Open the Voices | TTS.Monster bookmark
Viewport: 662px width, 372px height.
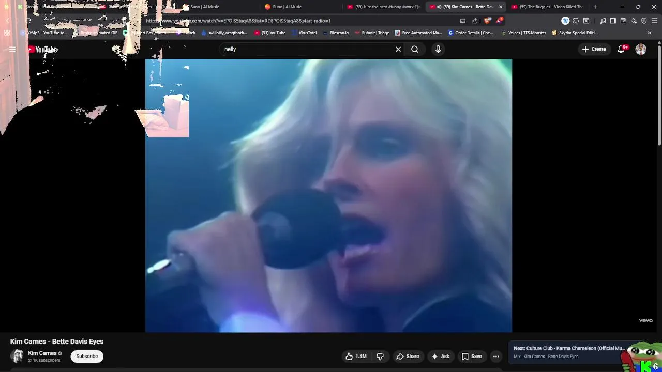[523, 33]
